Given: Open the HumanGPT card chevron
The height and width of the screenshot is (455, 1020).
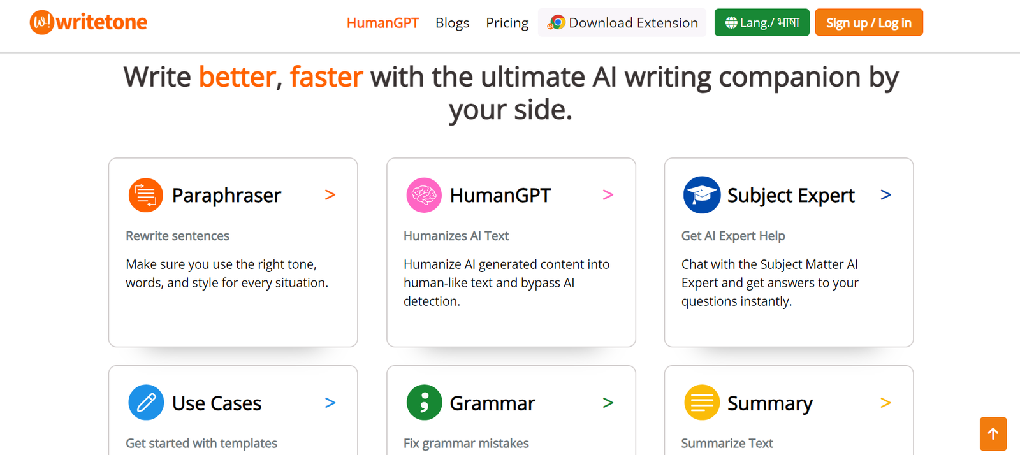Looking at the screenshot, I should (608, 195).
